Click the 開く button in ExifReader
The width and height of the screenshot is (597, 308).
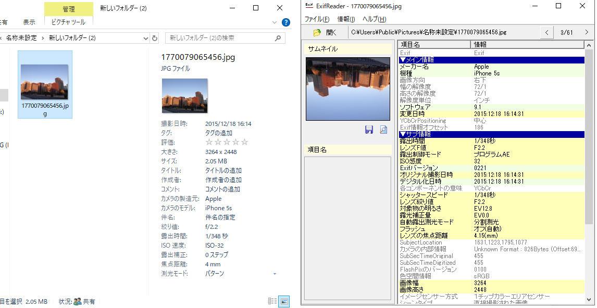(325, 32)
